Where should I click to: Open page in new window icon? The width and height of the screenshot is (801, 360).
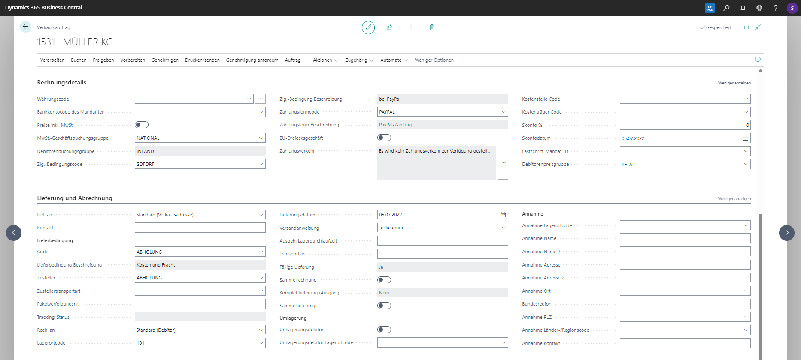[746, 27]
